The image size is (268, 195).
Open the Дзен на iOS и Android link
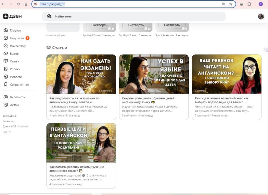coord(15,126)
